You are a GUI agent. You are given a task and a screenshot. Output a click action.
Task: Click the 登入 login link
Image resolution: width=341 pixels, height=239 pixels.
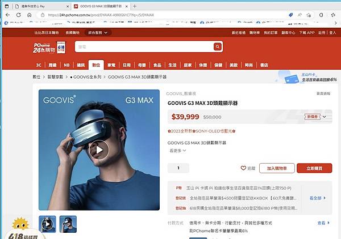coord(332,33)
